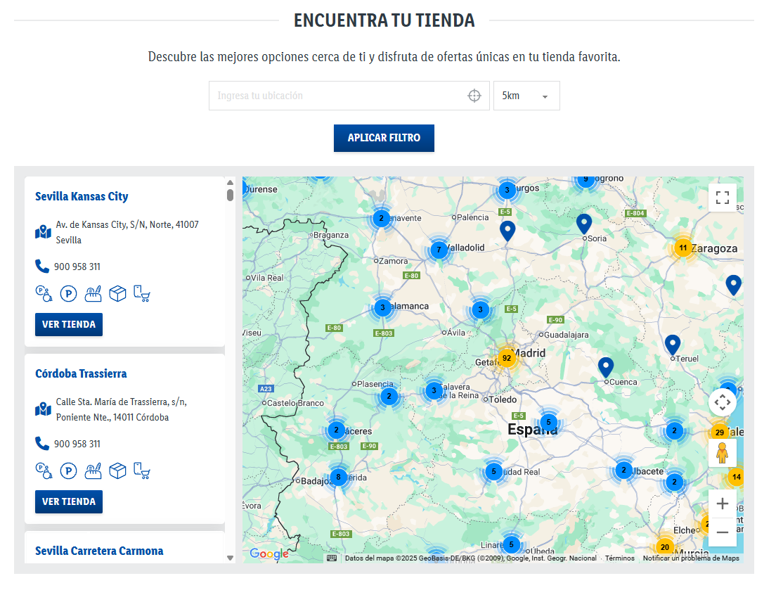Click Notificar un problema de Maps link
The image size is (757, 602).
[x=690, y=558]
